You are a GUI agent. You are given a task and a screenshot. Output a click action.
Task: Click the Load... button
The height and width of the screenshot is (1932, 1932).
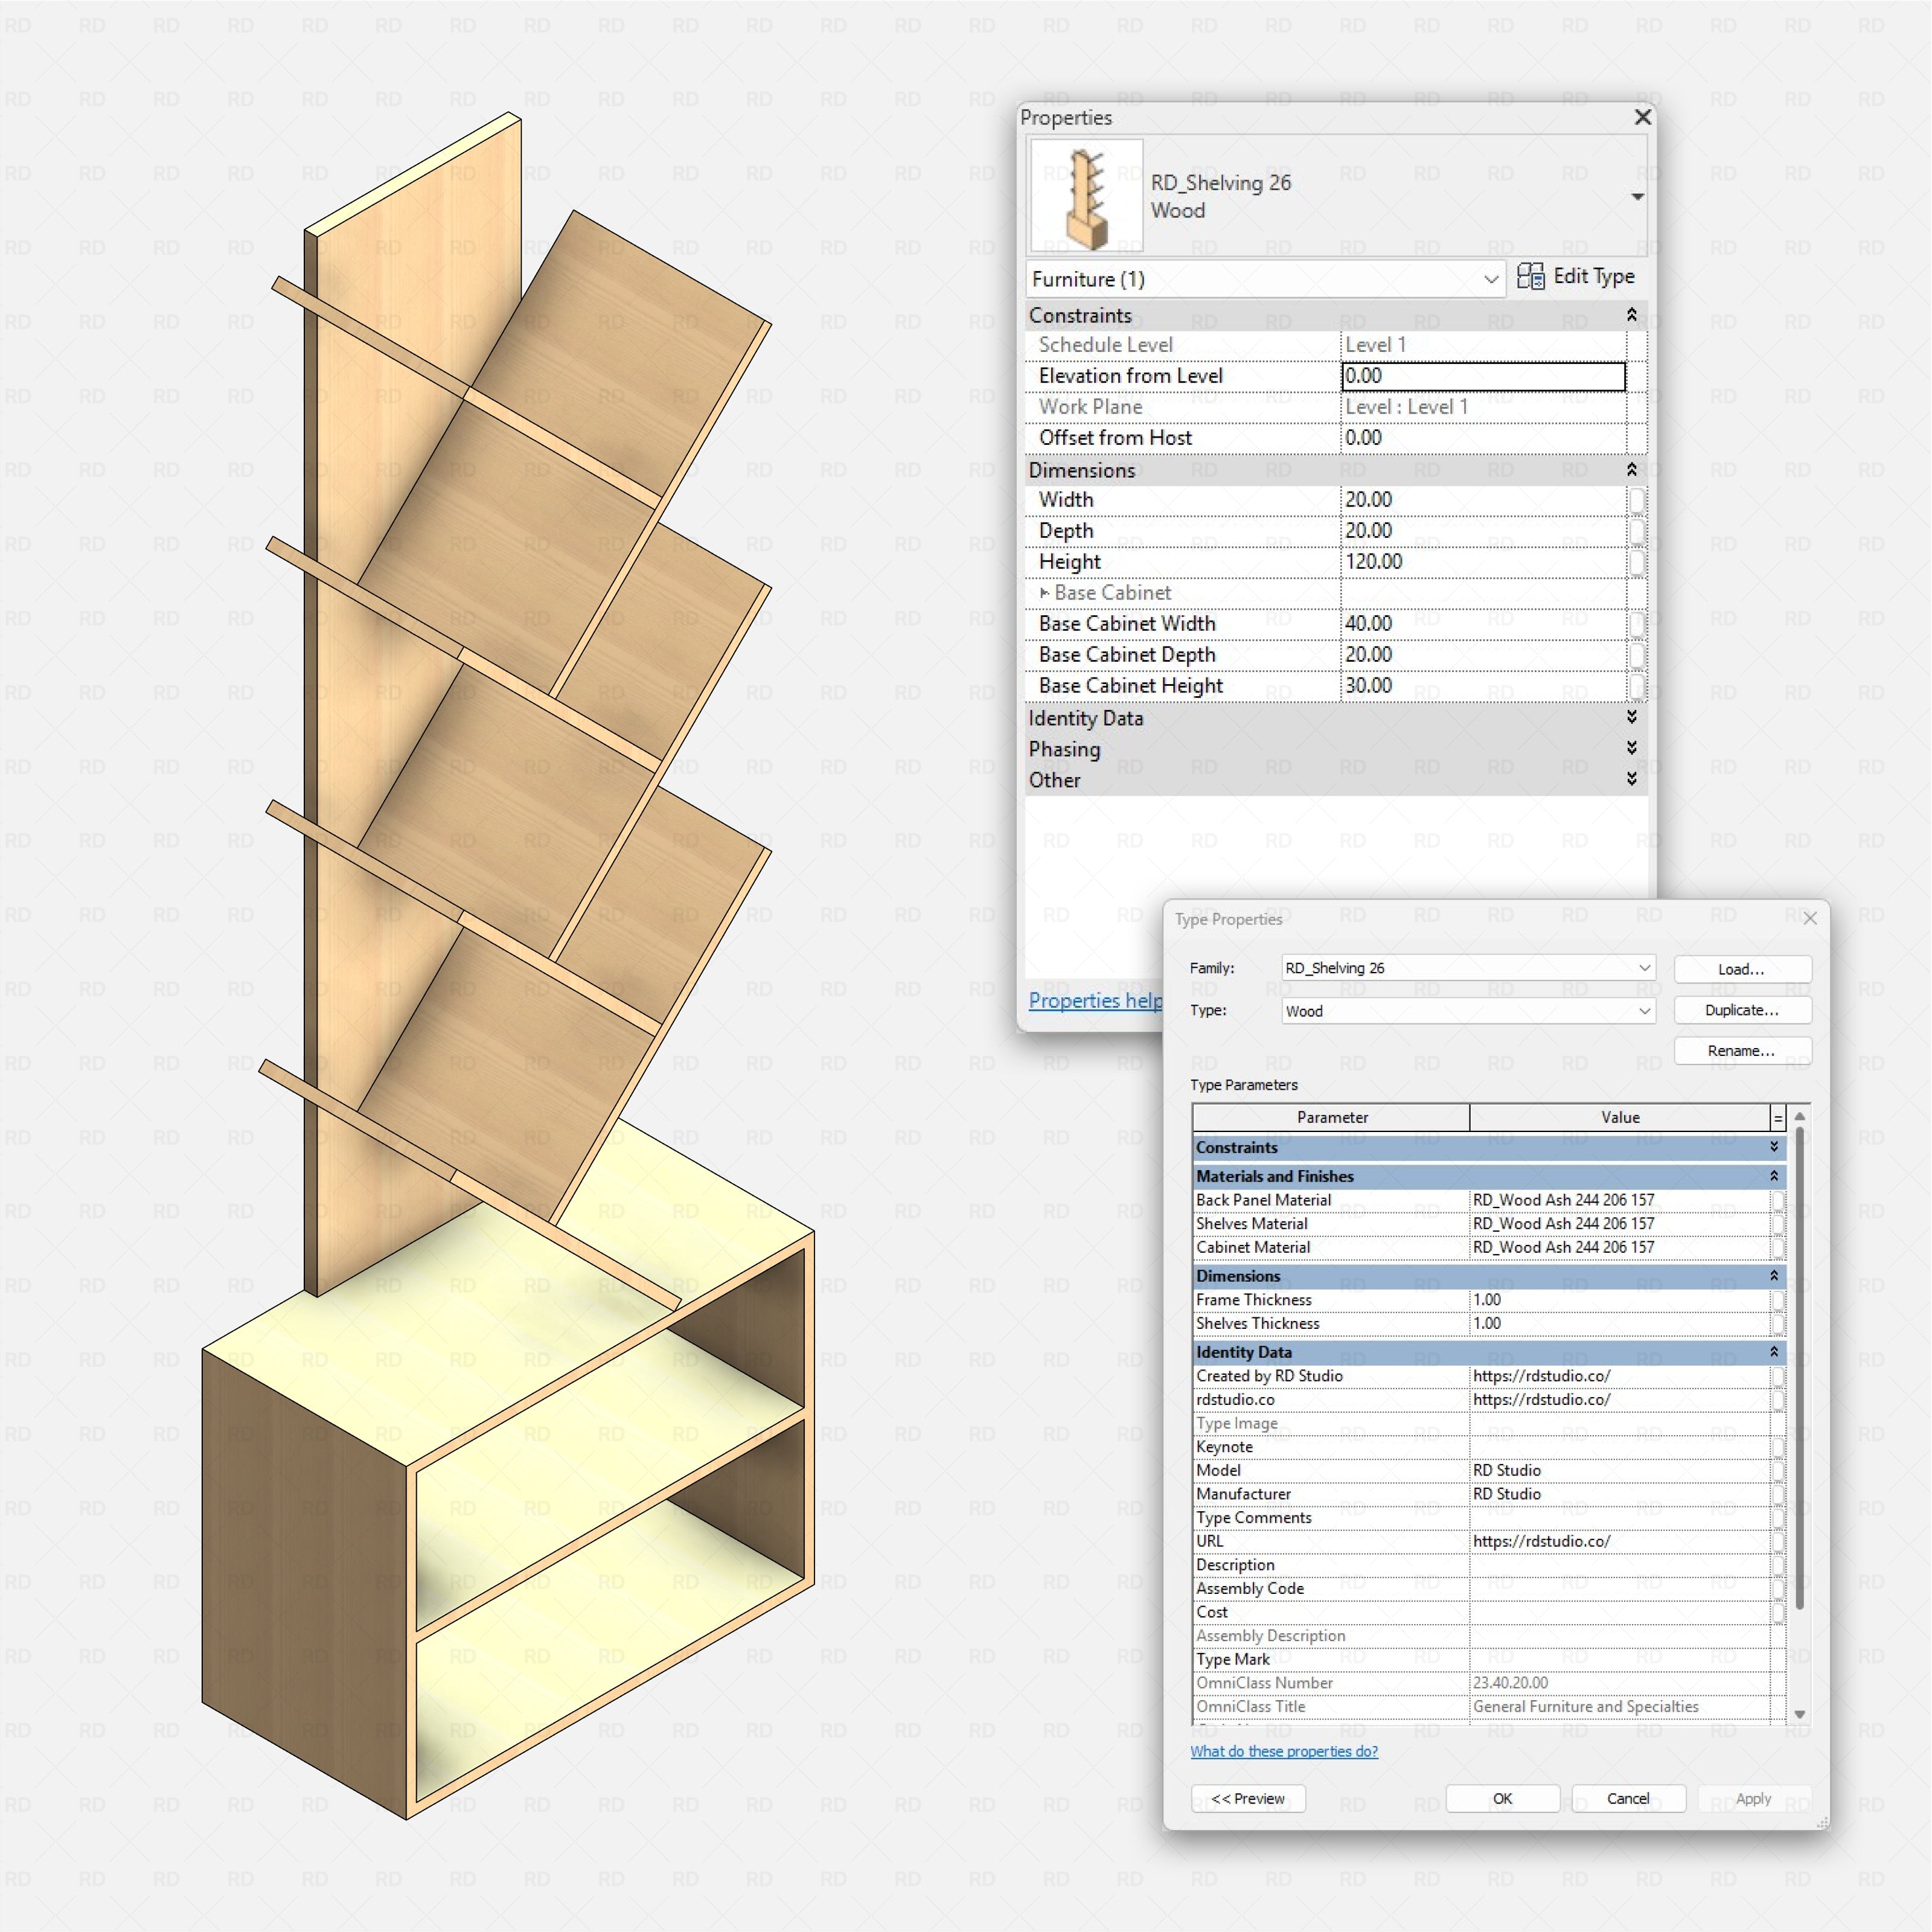1742,969
